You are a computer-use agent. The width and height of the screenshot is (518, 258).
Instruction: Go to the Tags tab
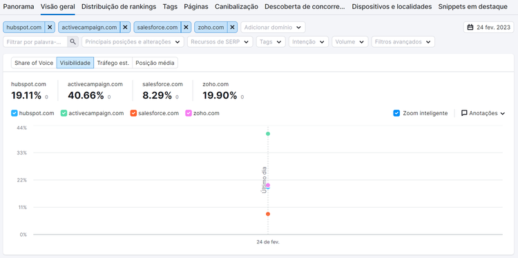click(170, 7)
